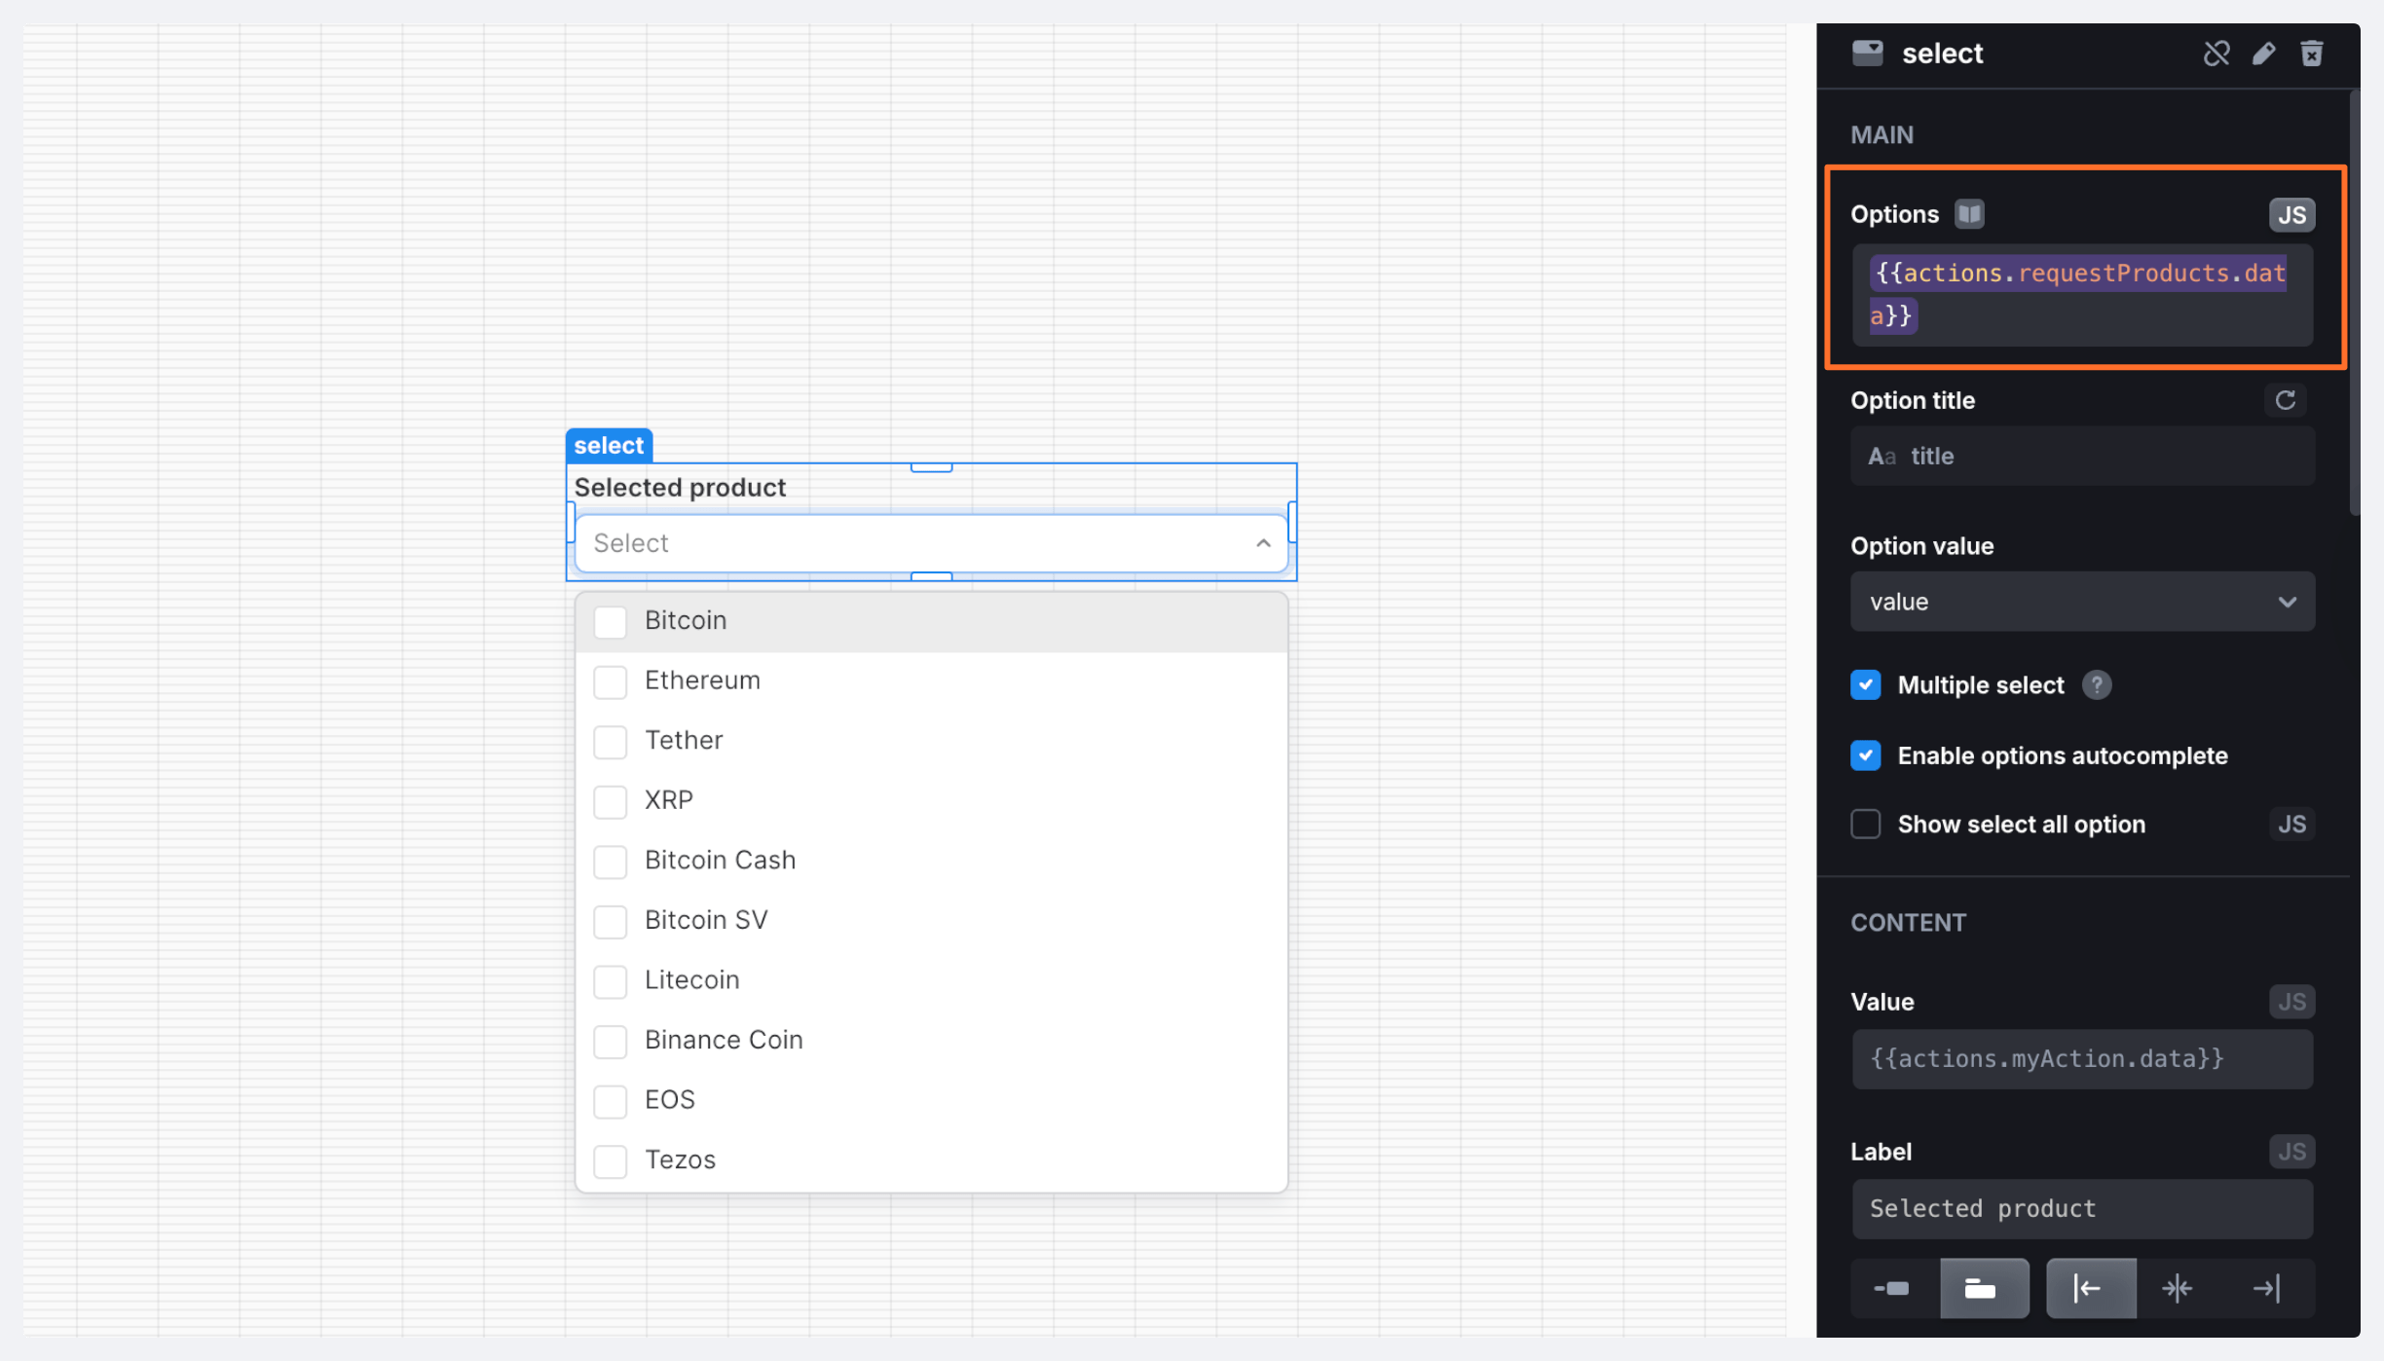The image size is (2384, 1361).
Task: Collapse the Selected product select dropdown
Action: tap(1263, 543)
